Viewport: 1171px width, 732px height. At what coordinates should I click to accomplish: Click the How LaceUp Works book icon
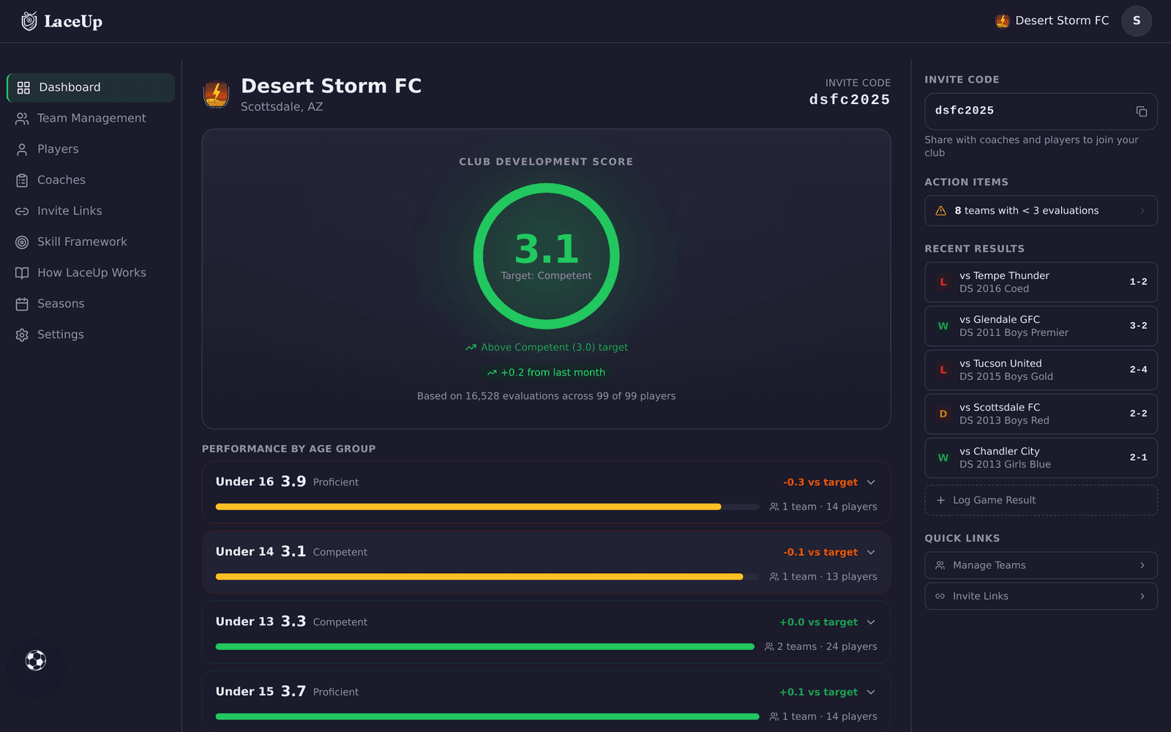click(22, 273)
